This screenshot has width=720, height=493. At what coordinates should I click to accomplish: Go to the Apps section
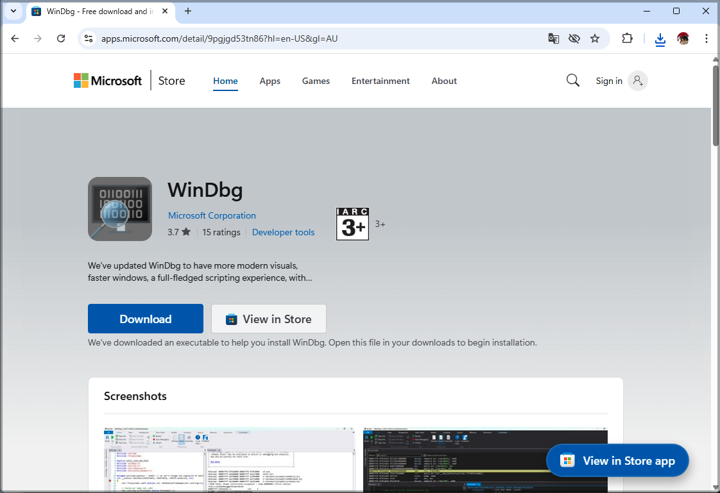270,81
